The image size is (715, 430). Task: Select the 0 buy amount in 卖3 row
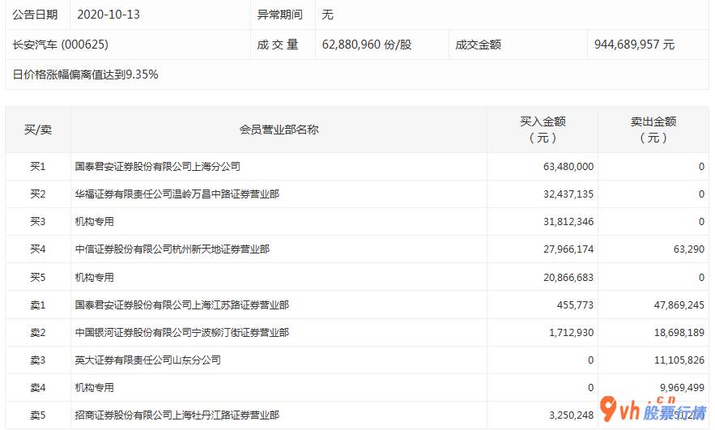[x=590, y=360]
